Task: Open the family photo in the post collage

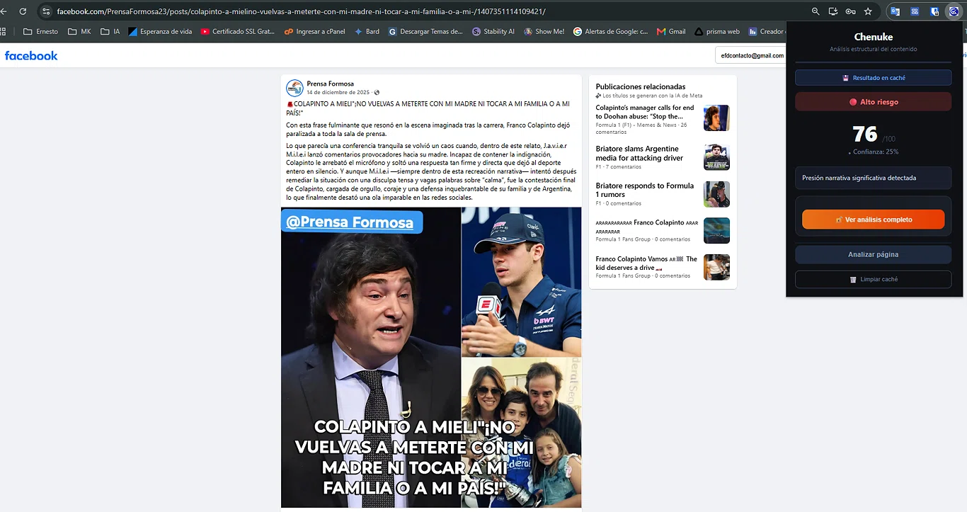Action: pos(522,433)
